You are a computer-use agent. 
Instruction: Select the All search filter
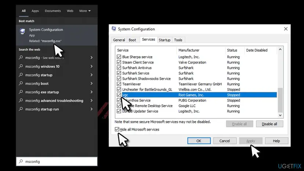(23, 11)
